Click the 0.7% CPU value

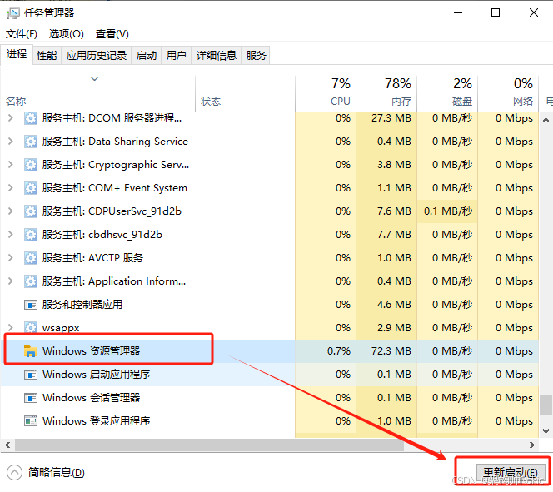(339, 351)
